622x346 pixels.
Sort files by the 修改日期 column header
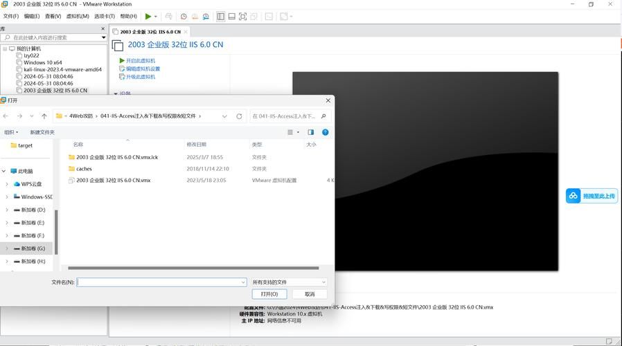tap(196, 144)
